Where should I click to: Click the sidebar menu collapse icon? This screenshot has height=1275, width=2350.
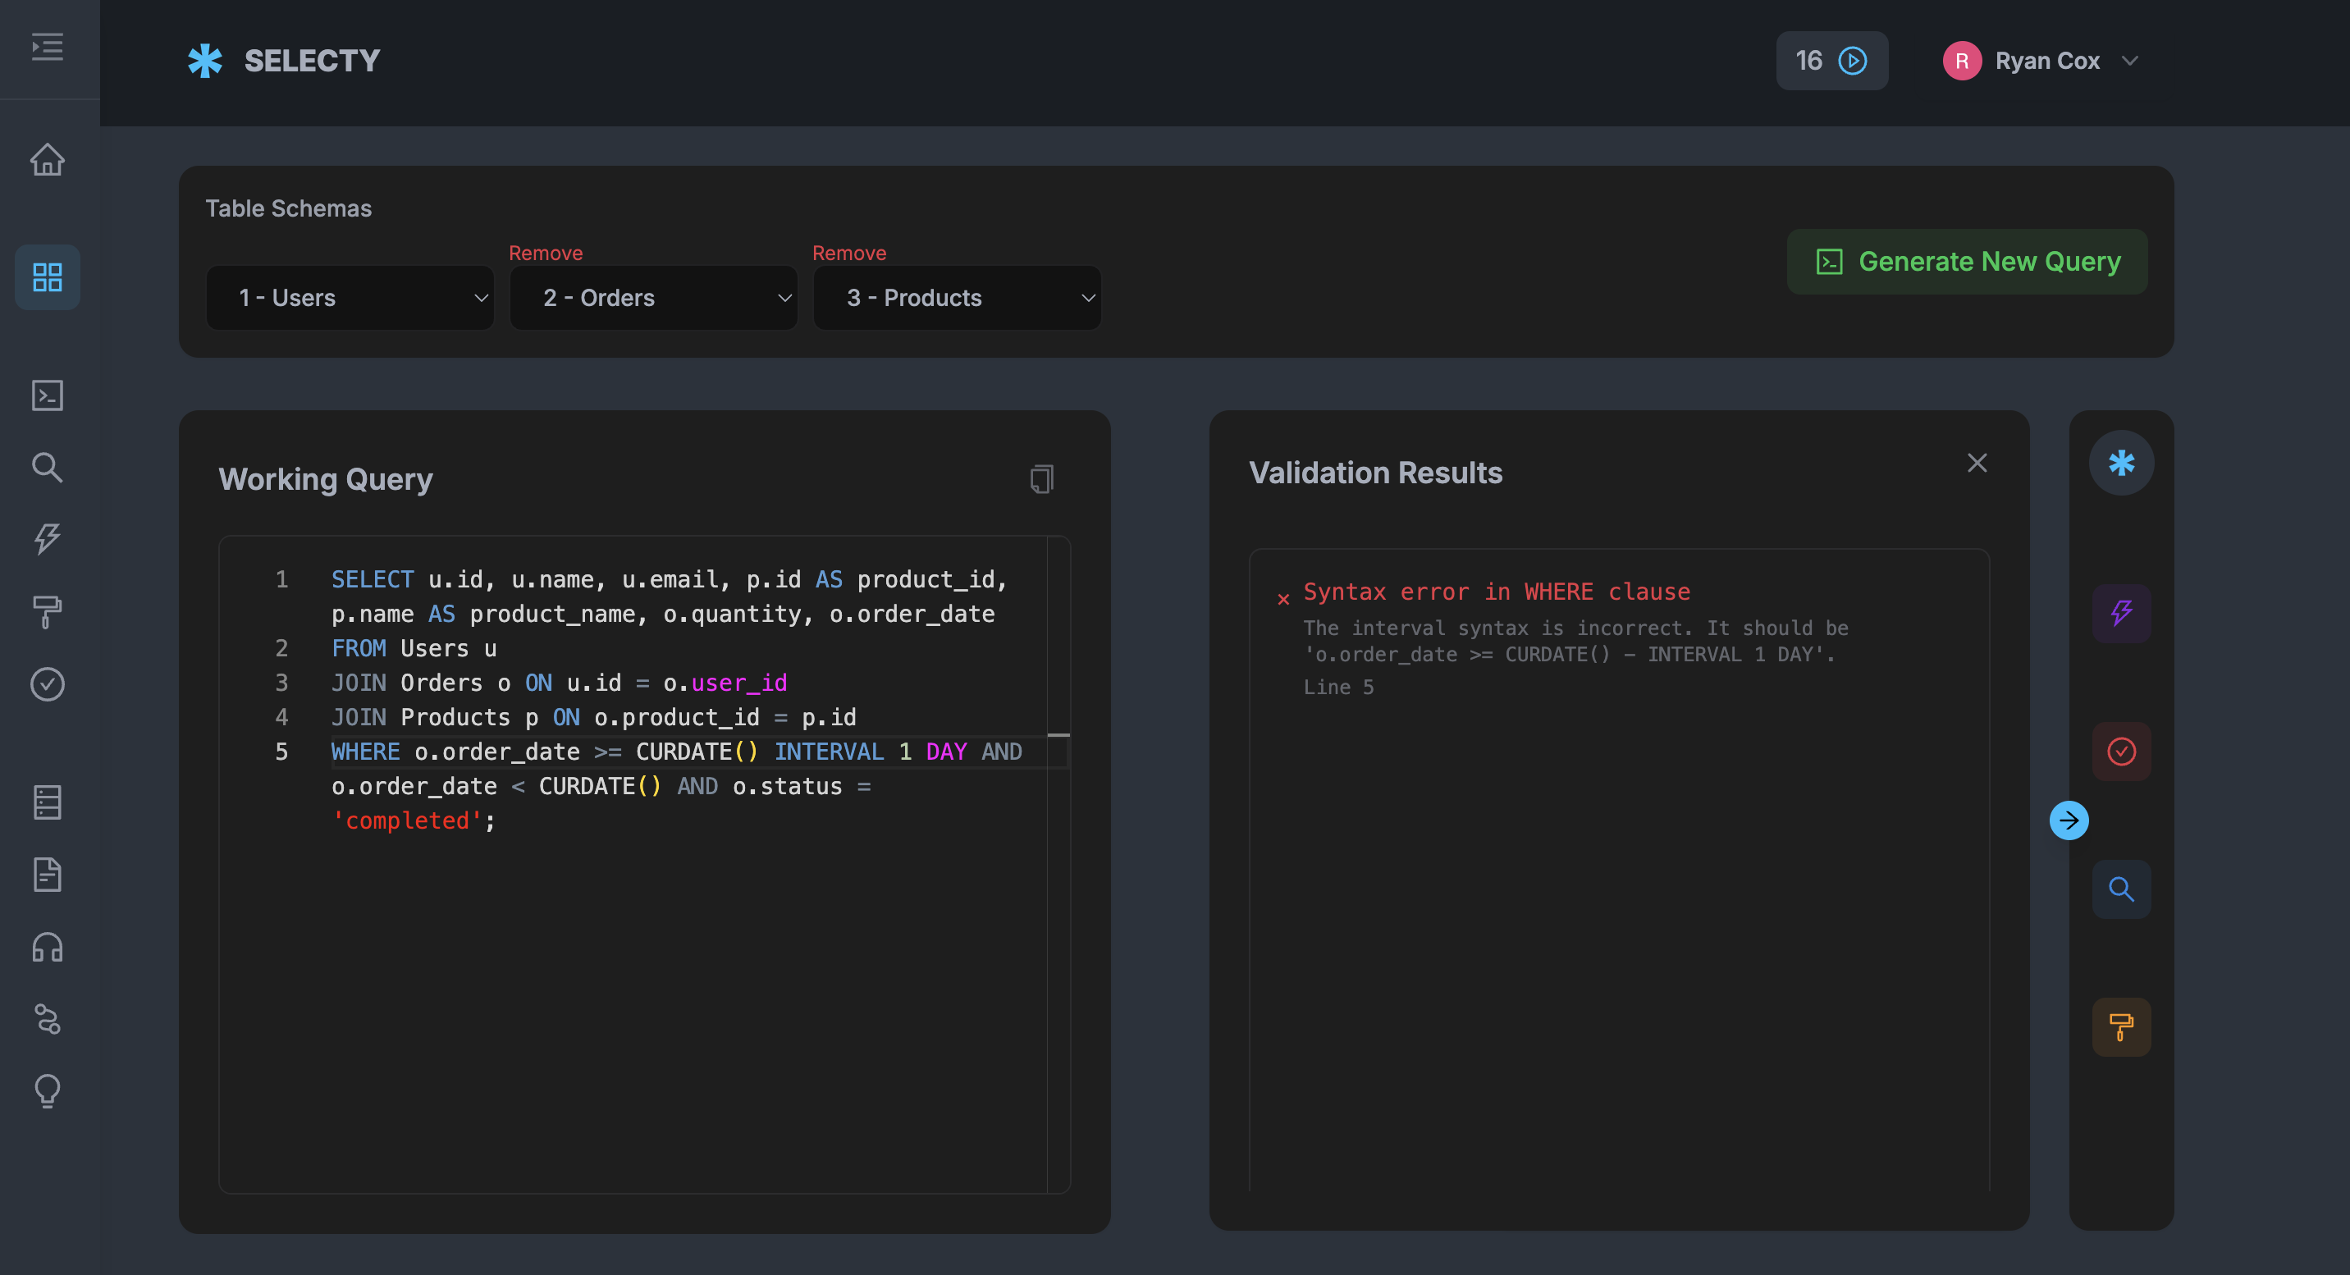click(48, 47)
